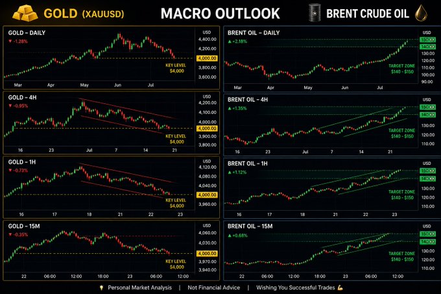Click the Personal Market Analysis footer text
Screen dimensions: 441x294
point(140,288)
